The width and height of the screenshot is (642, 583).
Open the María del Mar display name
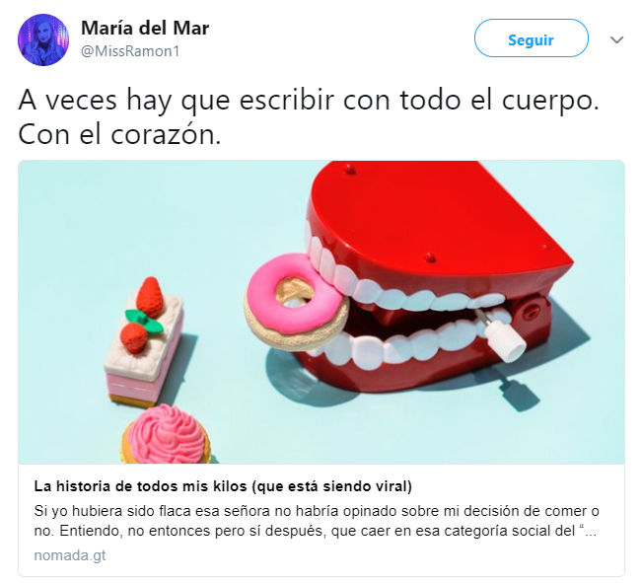[x=145, y=28]
